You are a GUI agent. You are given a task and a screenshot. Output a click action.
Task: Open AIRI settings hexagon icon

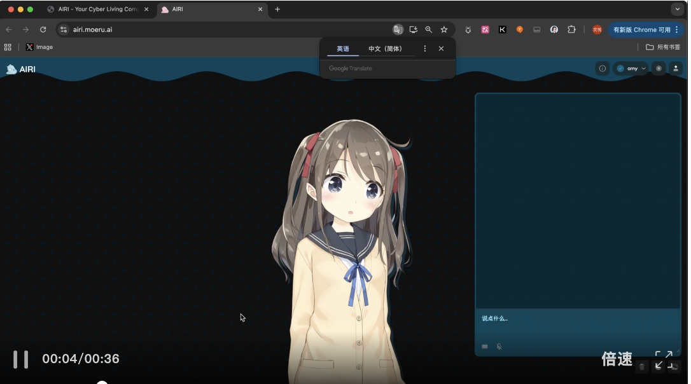(659, 69)
